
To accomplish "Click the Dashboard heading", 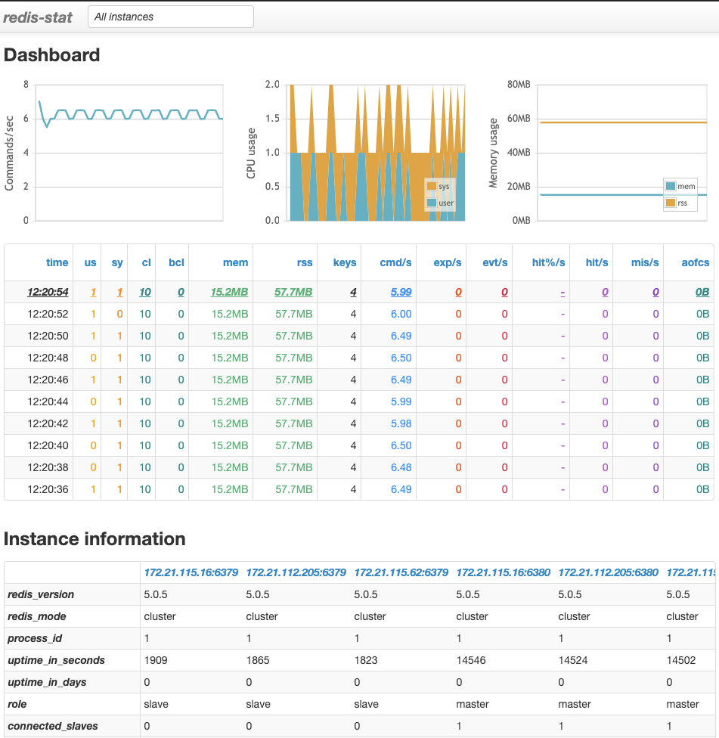I will click(x=51, y=55).
